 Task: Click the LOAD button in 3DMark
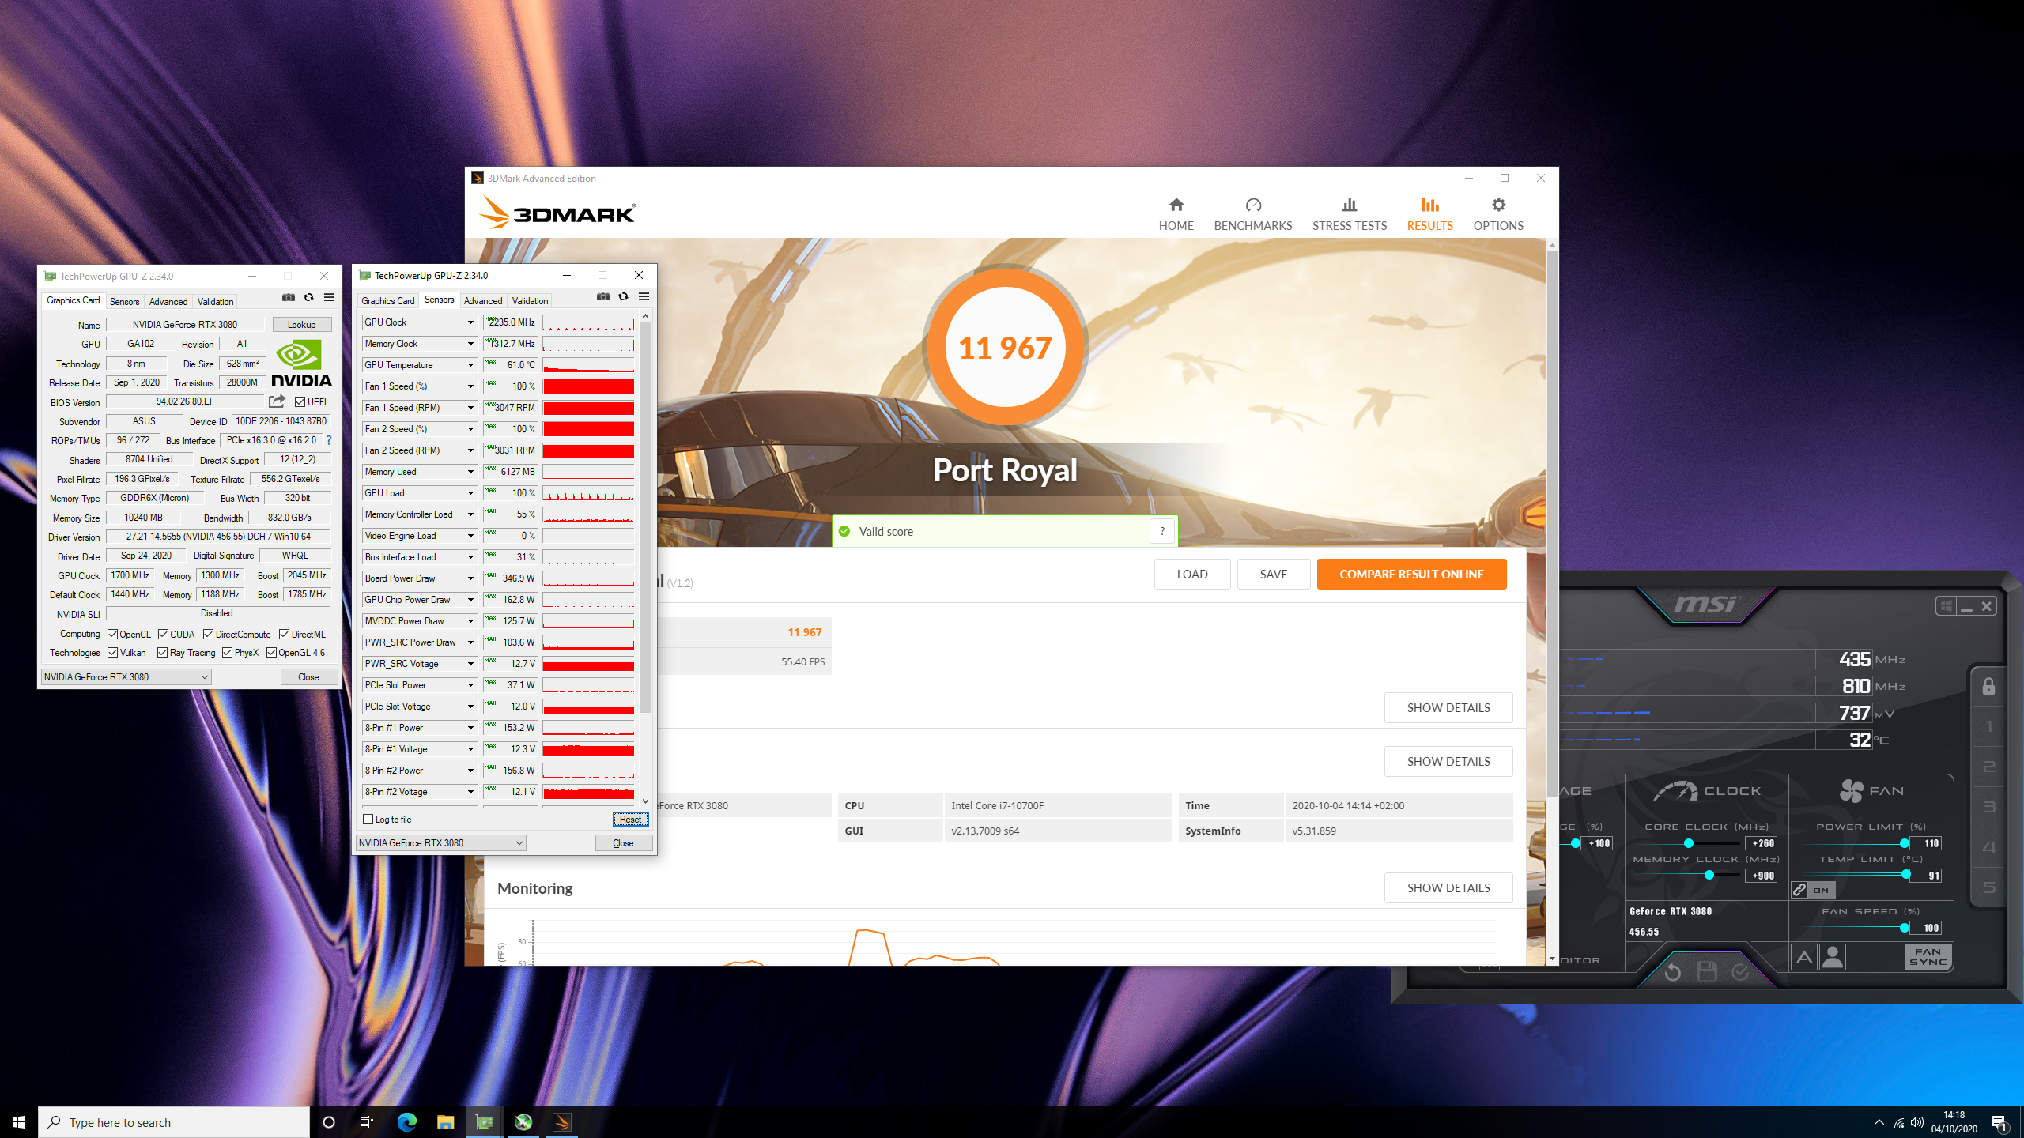(1191, 575)
